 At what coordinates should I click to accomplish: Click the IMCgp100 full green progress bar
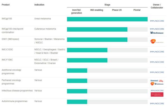(107, 19)
